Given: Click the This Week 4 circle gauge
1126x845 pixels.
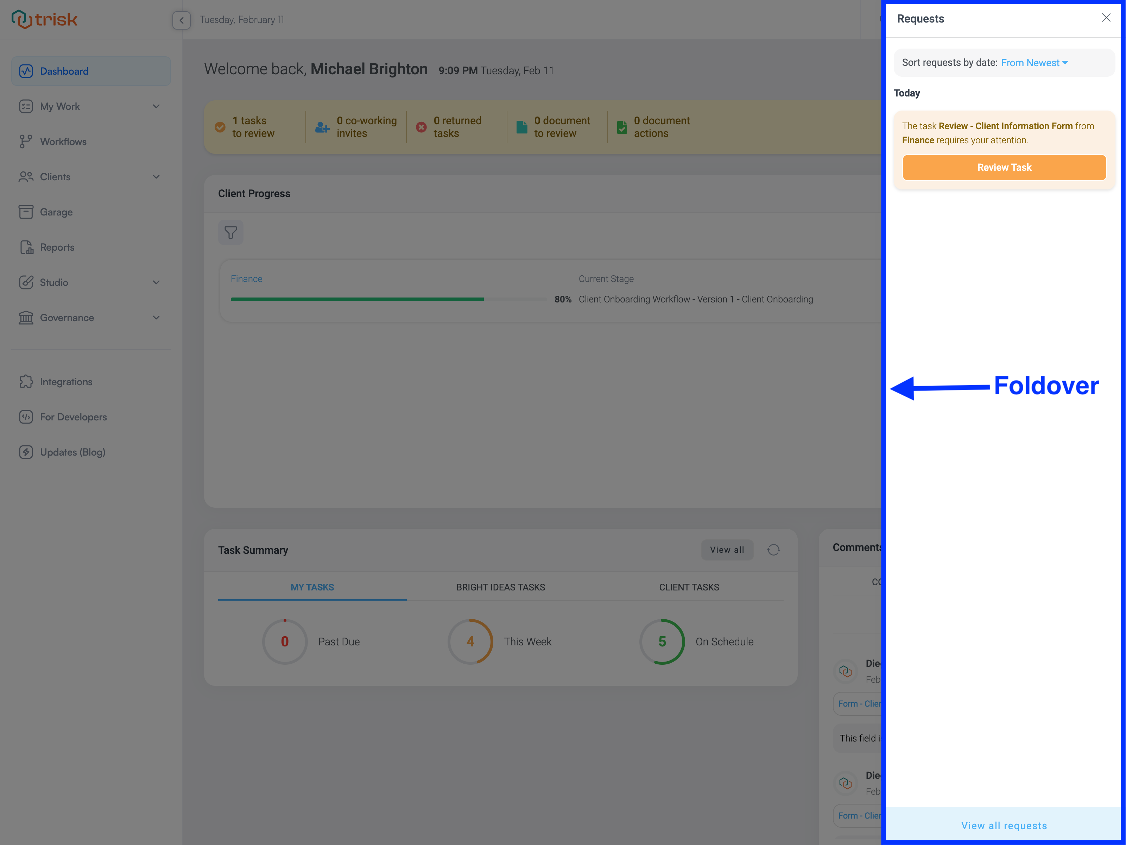Looking at the screenshot, I should tap(470, 642).
